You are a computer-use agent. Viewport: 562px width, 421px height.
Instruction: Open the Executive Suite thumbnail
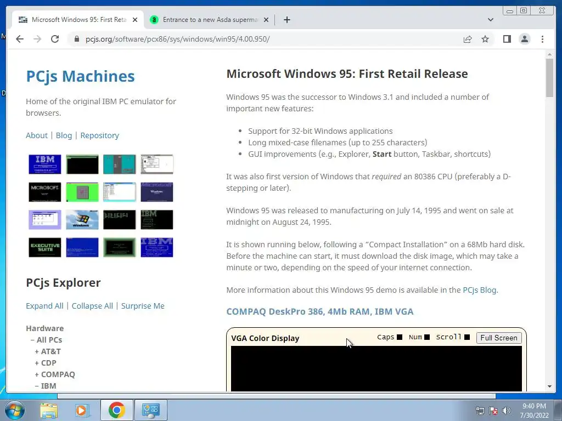coord(45,247)
